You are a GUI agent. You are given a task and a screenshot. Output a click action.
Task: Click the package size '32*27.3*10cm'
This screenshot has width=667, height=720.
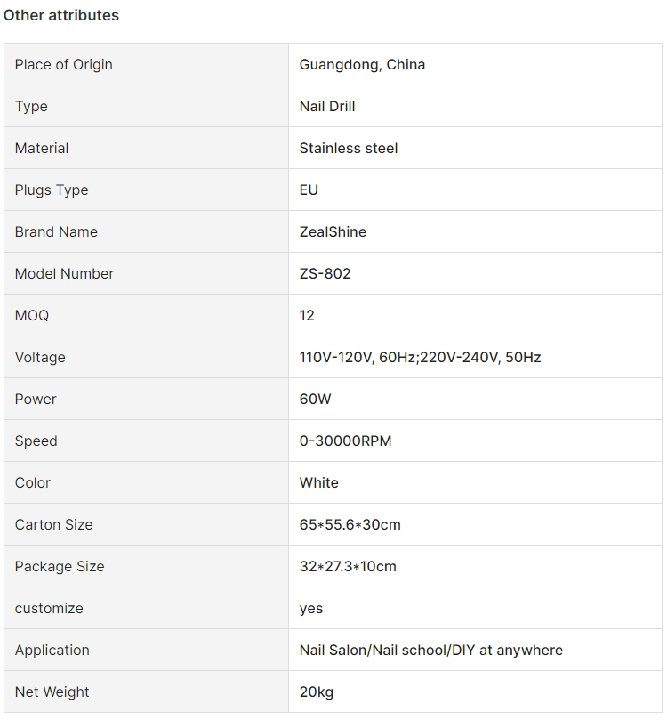coord(348,566)
